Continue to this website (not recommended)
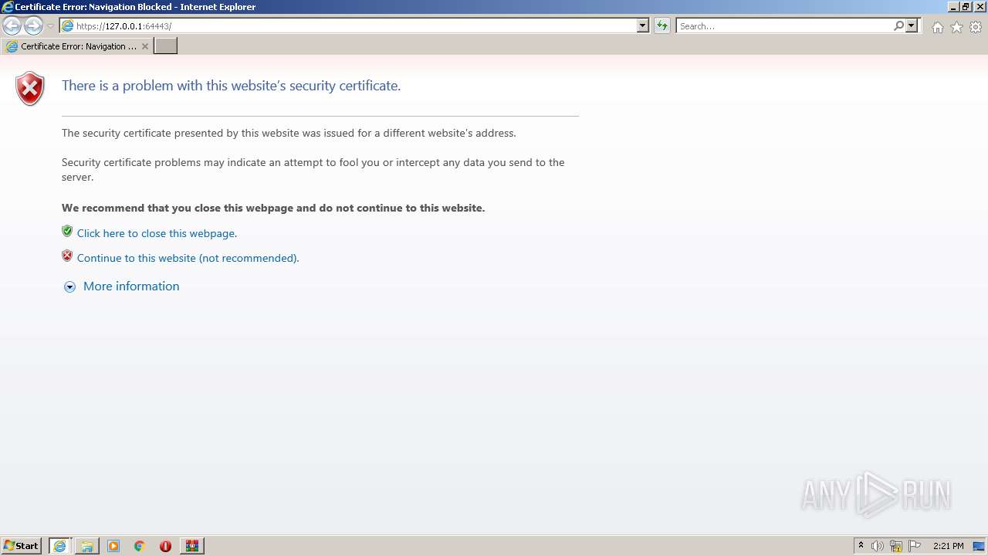Image resolution: width=988 pixels, height=556 pixels. click(188, 258)
